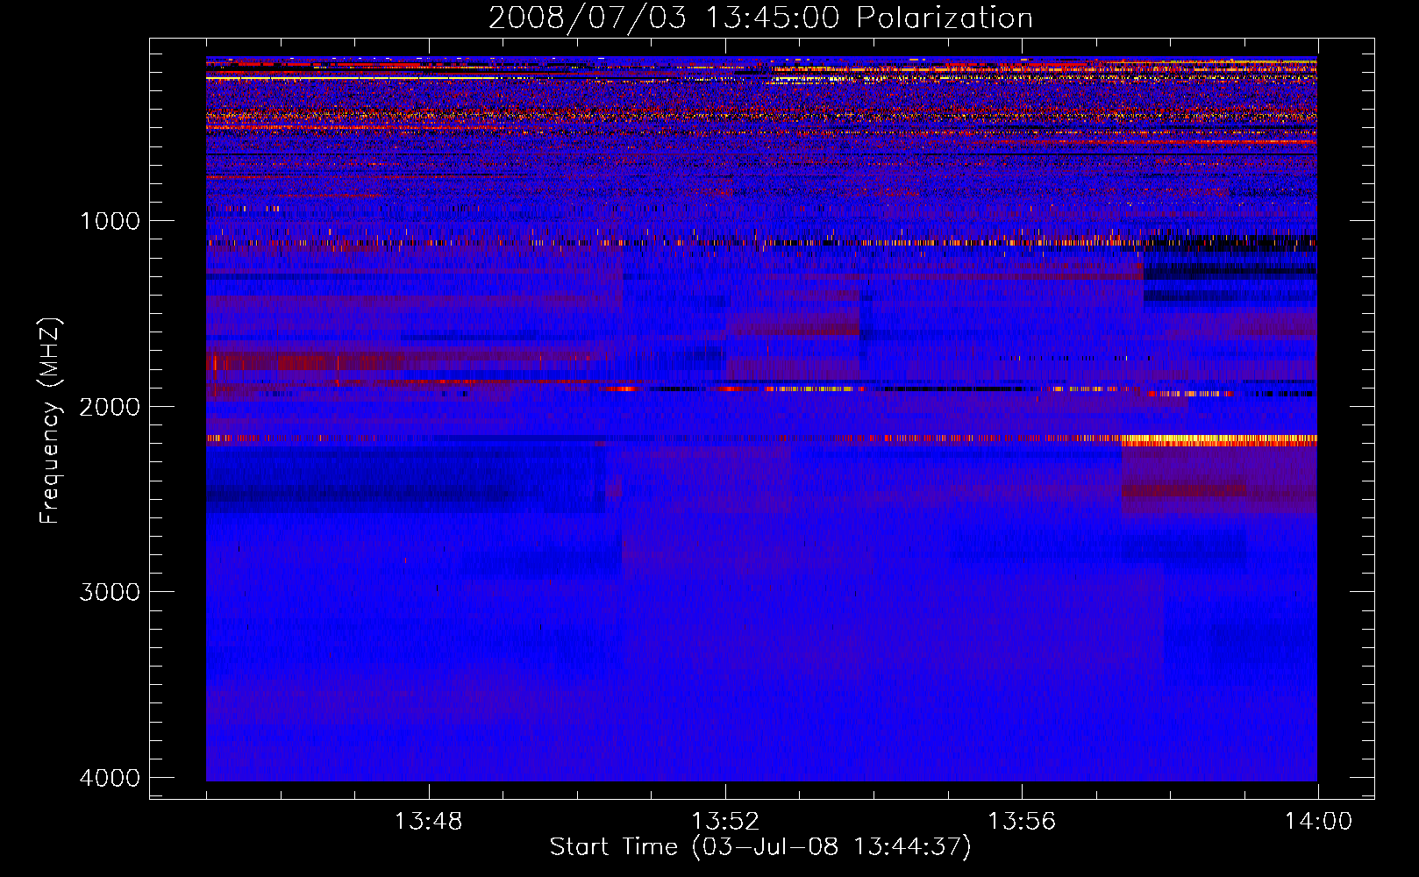
Task: Click the 4000 frequency tick label
Action: pos(110,778)
